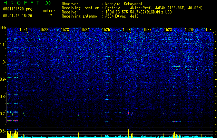Click the Observer label
This screenshot has width=217, height=138.
[70, 4]
